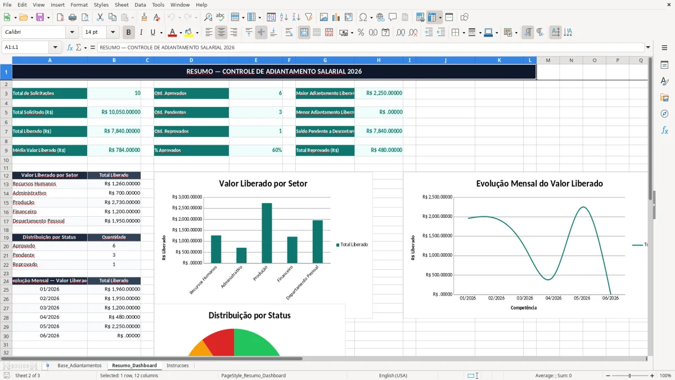Viewport: 675px width, 380px height.
Task: Click red Font Color swatch
Action: pyautogui.click(x=172, y=33)
